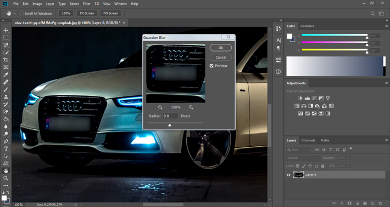
Task: Enable Scroll All Windows checkbox
Action: [x=21, y=13]
